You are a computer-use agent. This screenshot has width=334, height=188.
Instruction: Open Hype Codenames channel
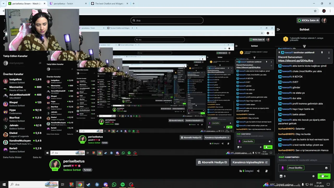22,111
